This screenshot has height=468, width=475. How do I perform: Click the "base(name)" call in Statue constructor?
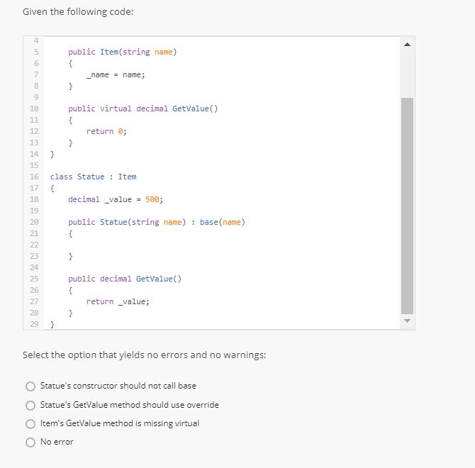point(222,222)
